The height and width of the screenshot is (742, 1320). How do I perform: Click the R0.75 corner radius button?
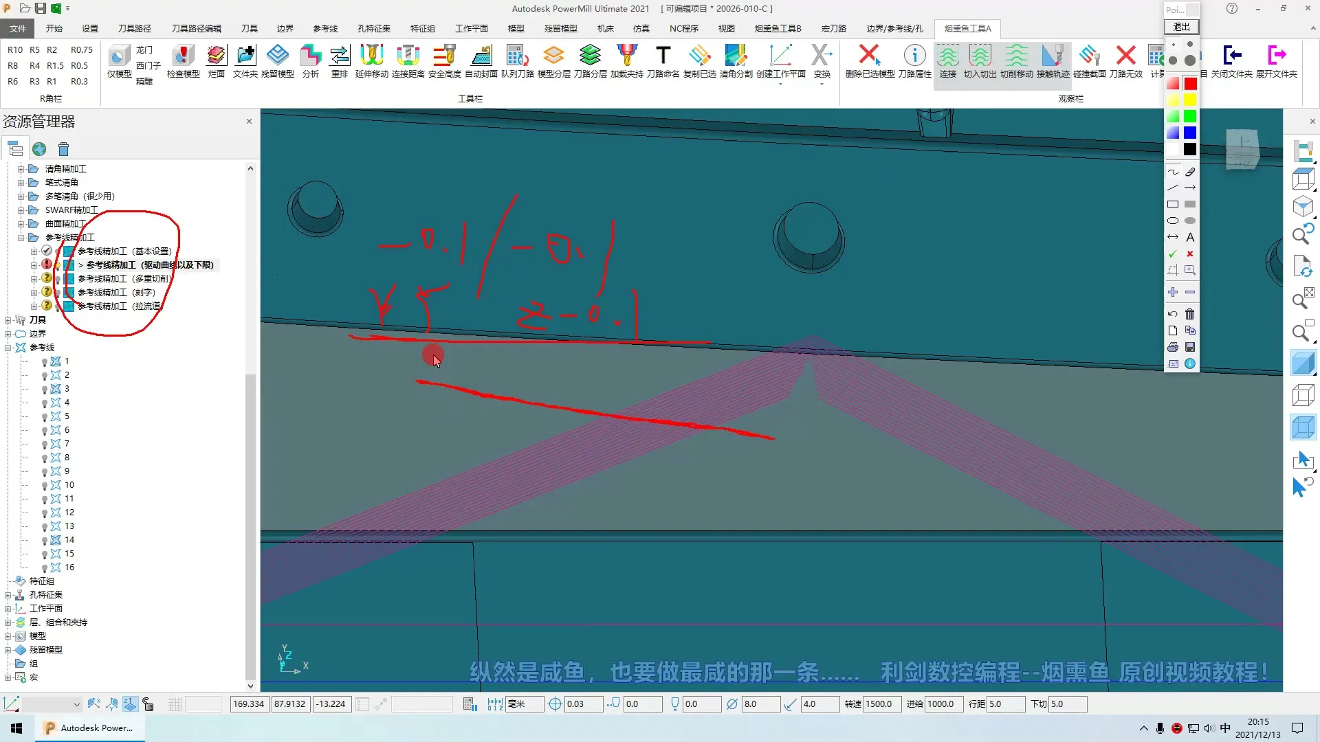[81, 49]
